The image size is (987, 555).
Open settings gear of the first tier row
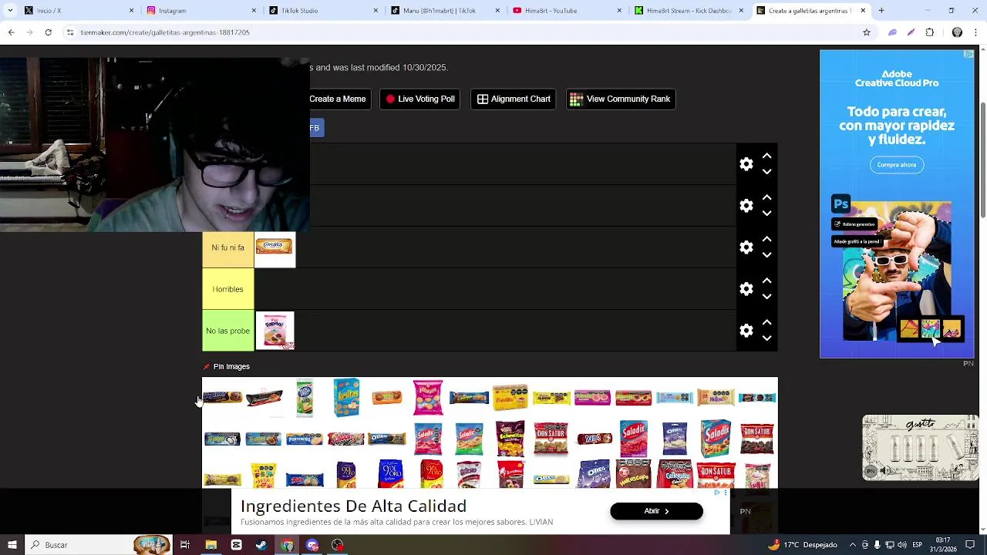(x=746, y=164)
